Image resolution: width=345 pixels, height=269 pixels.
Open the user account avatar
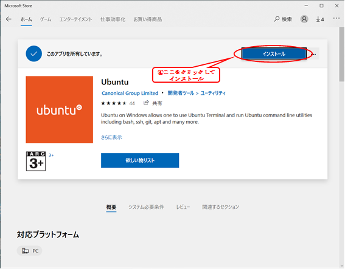(304, 19)
